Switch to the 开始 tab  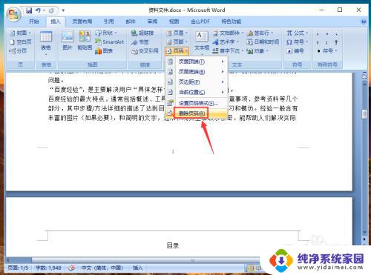(34, 21)
